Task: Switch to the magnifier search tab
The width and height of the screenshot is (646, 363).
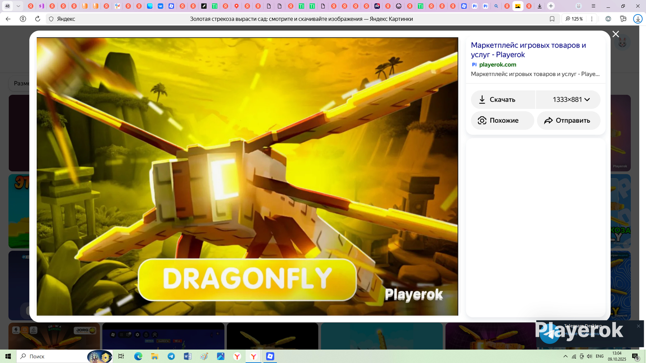Action: point(496,6)
